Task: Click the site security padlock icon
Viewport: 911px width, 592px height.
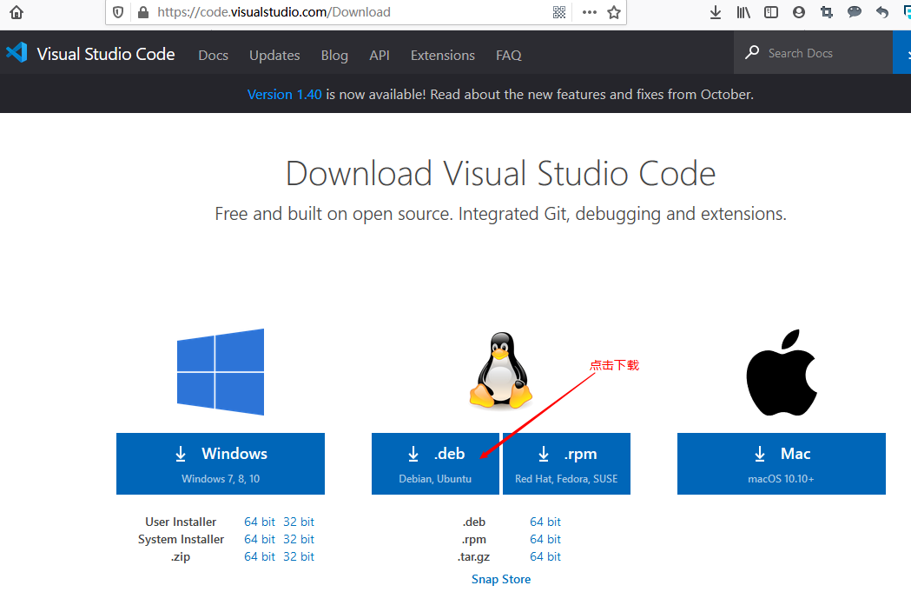Action: pyautogui.click(x=143, y=12)
